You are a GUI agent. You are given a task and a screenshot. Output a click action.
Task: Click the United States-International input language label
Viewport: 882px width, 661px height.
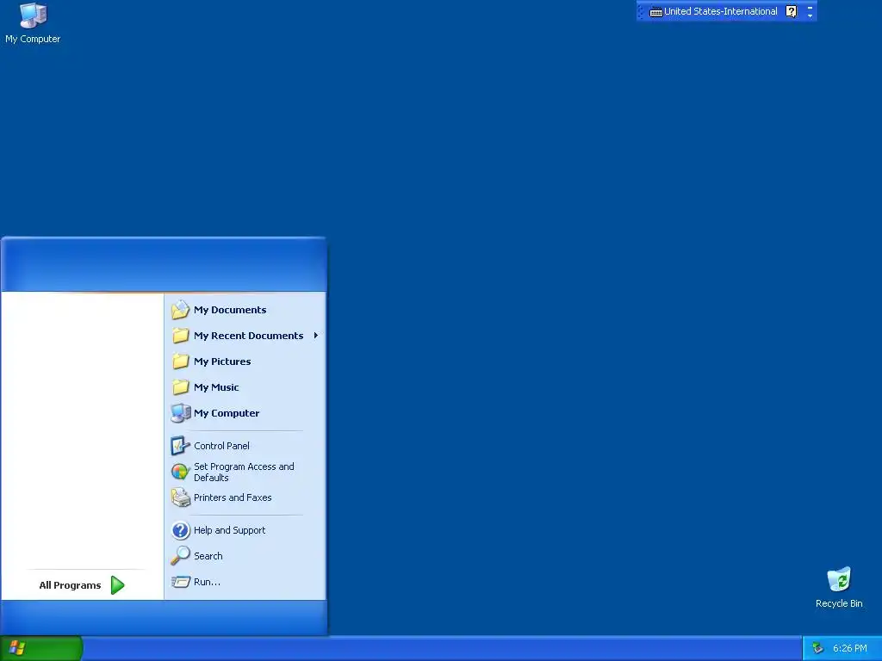(721, 11)
